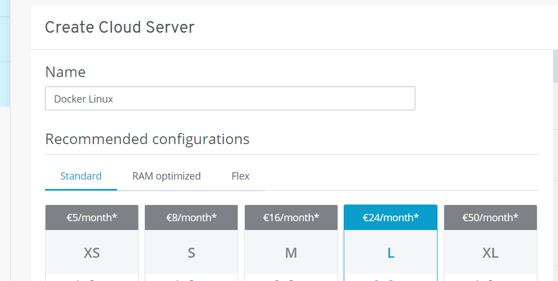Pick the M €16/month configuration card

click(x=291, y=243)
